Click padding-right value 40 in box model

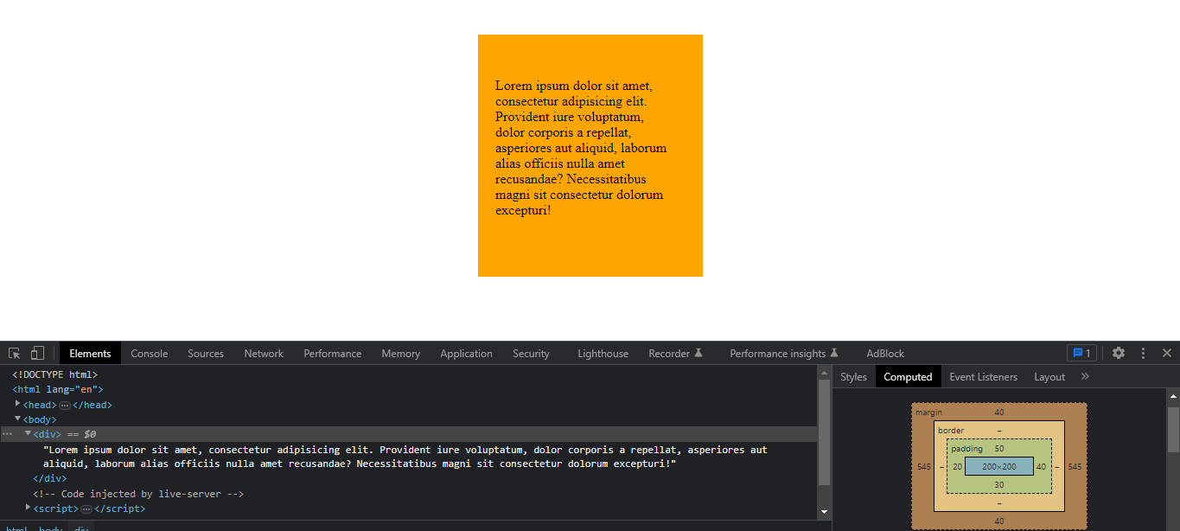[x=1041, y=467]
